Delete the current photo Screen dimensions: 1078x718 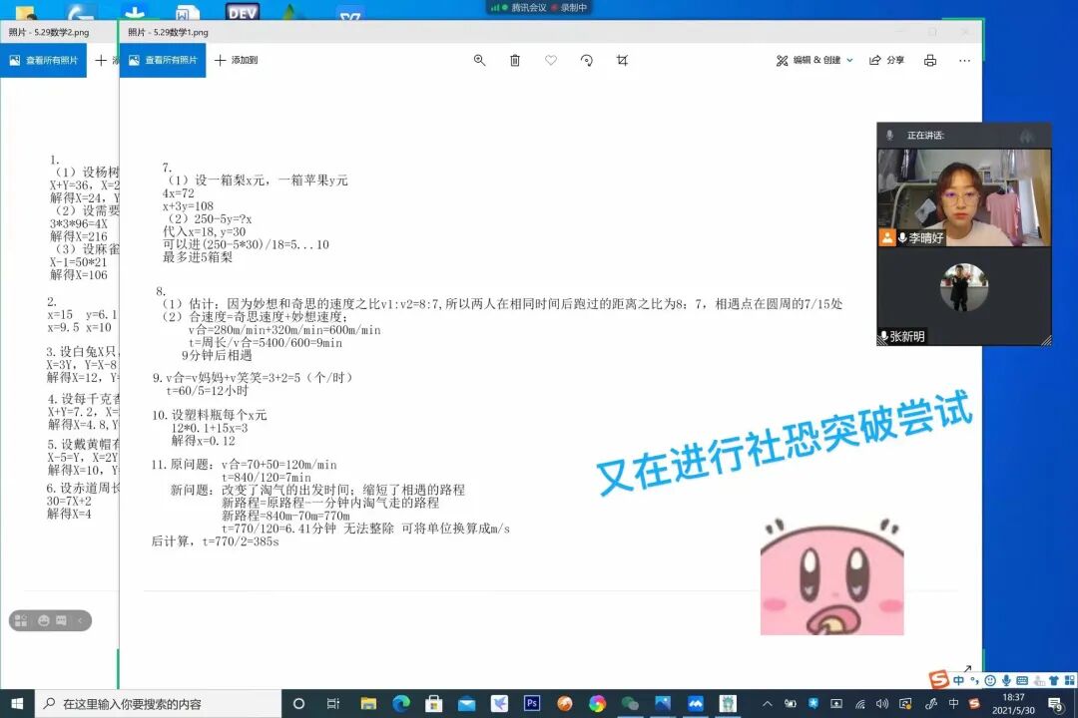tap(514, 60)
